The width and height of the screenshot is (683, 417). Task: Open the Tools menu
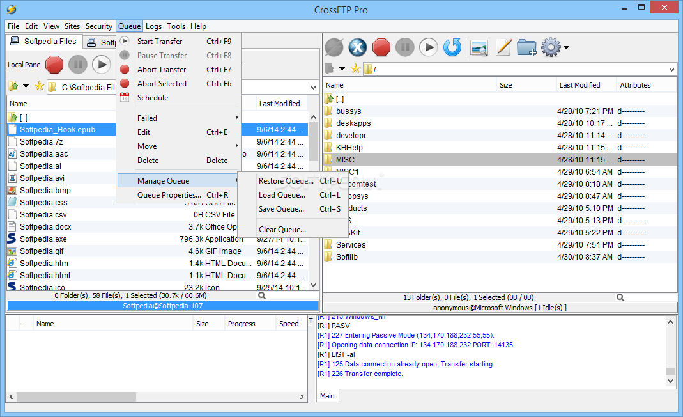point(176,26)
